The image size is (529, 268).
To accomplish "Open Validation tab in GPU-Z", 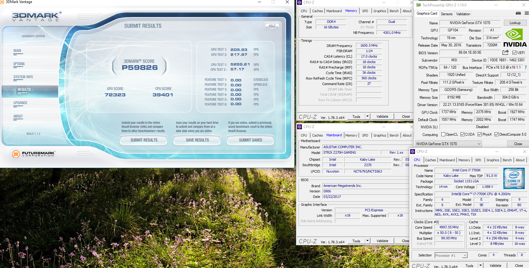I will (463, 14).
